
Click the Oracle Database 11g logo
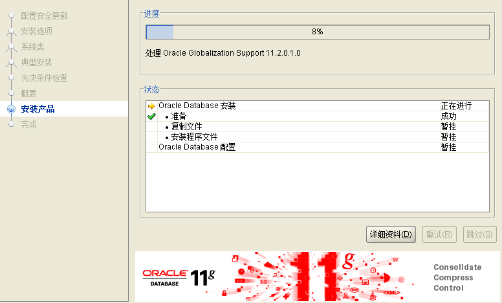(179, 277)
